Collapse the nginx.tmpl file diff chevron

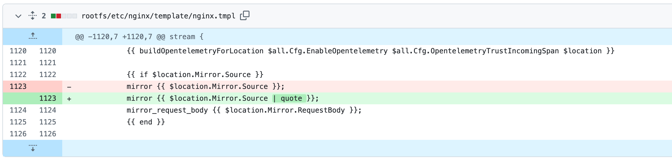[18, 16]
